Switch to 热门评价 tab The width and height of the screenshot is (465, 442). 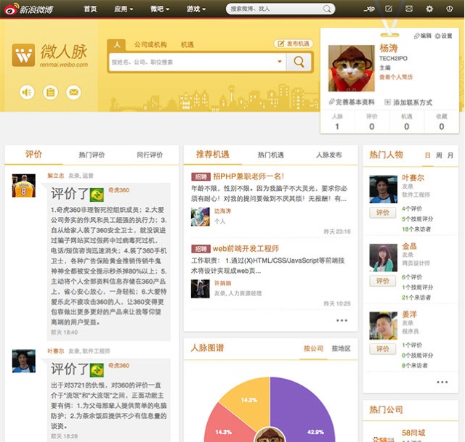click(92, 155)
